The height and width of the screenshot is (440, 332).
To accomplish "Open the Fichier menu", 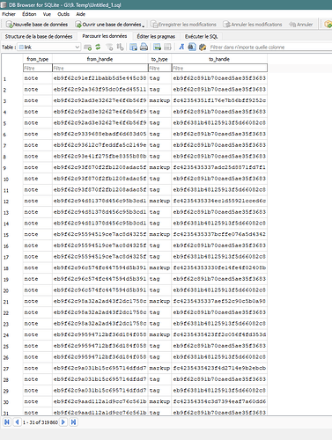I will (x=9, y=14).
